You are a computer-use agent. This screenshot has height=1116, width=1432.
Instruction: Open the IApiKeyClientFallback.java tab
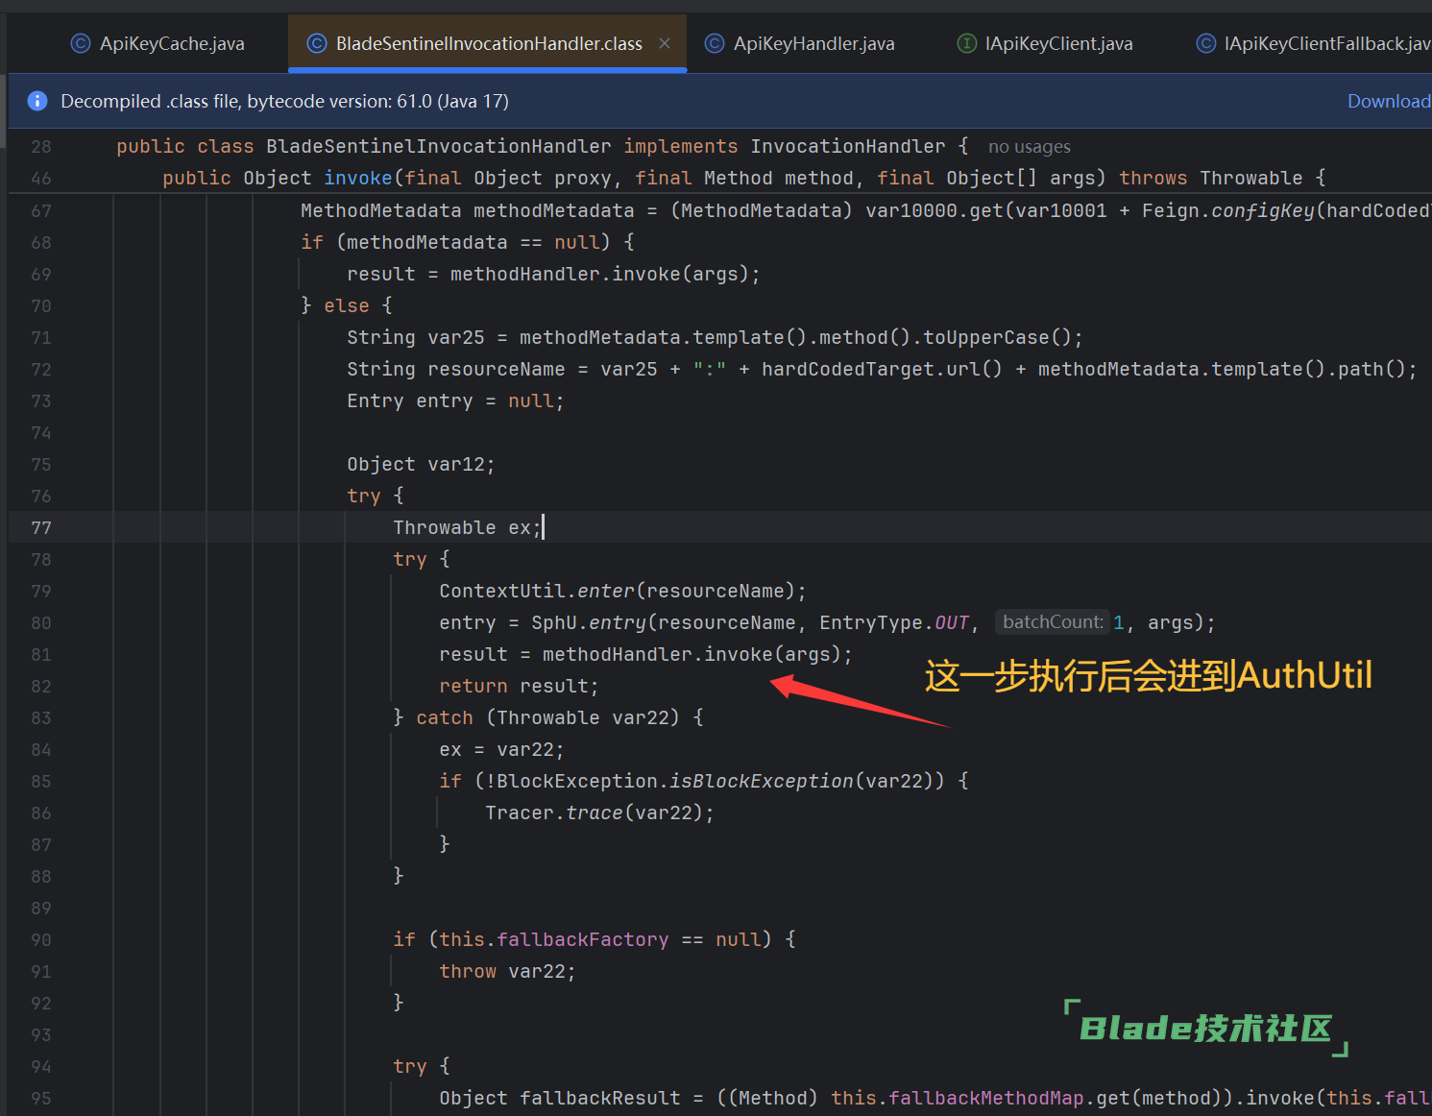1325,43
